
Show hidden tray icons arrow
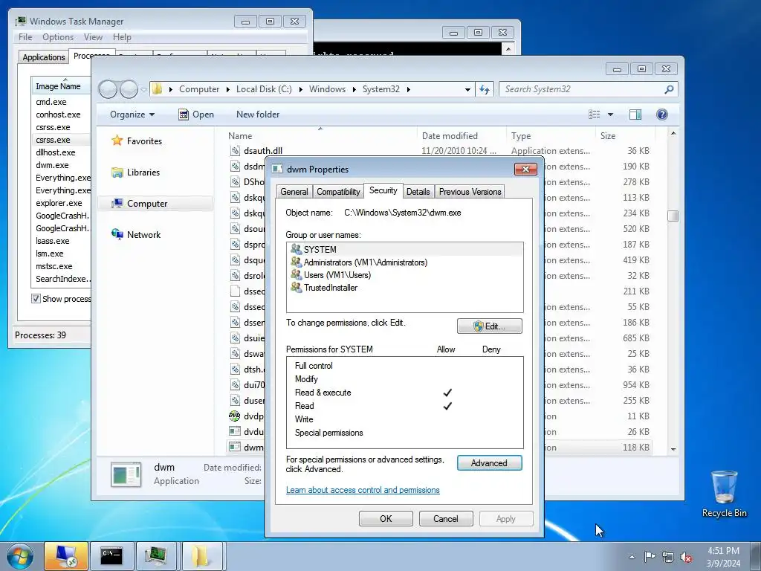(x=632, y=557)
